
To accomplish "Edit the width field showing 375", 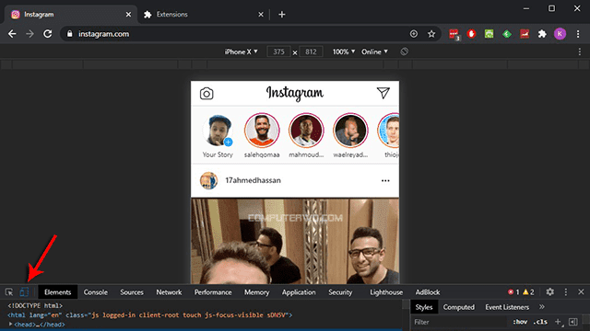I will [x=278, y=51].
